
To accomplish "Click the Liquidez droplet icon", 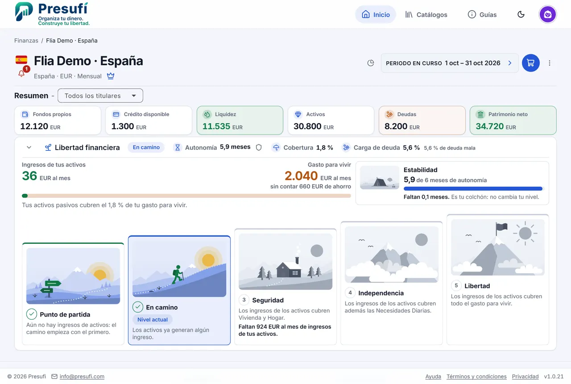I will click(x=207, y=114).
